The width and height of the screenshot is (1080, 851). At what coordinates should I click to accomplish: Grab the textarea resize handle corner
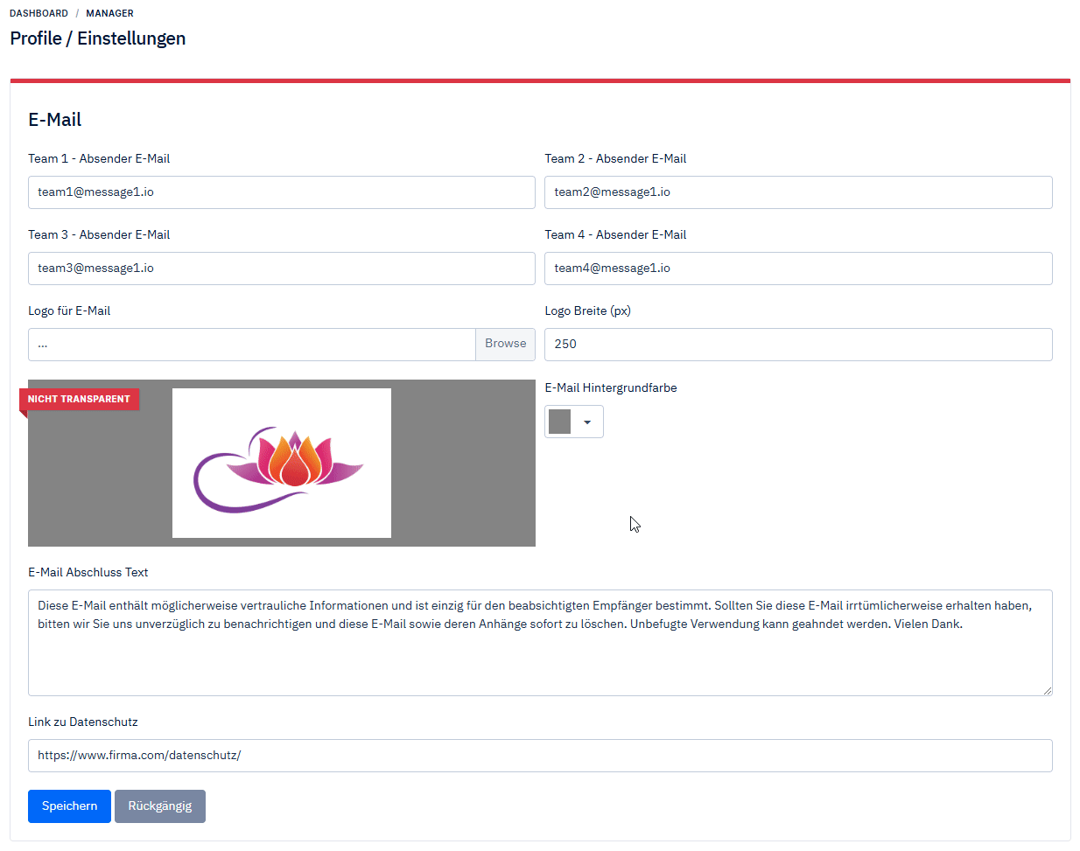pos(1047,690)
